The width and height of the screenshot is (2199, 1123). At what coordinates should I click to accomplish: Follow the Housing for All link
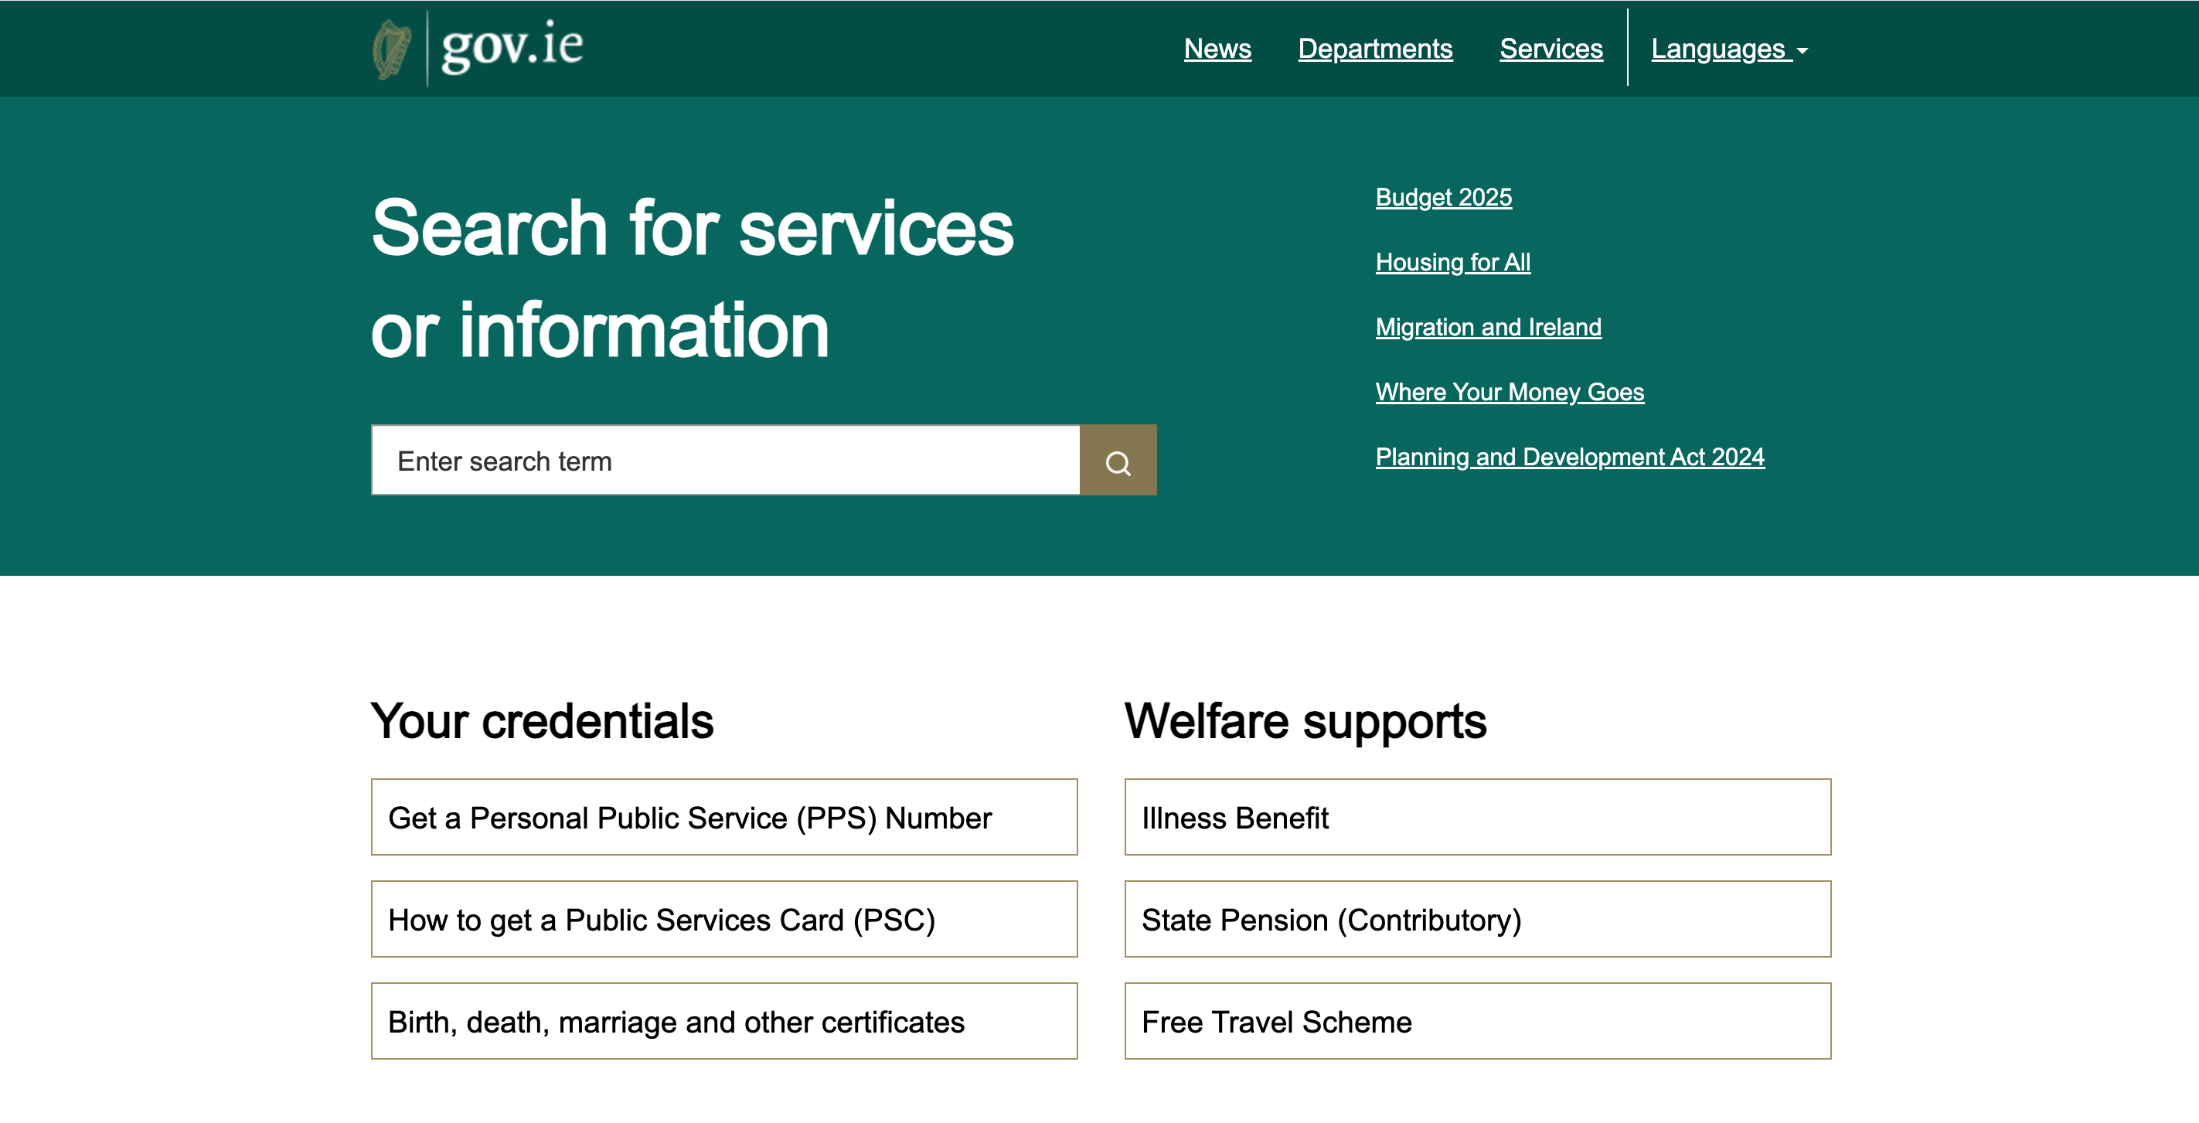[1452, 262]
